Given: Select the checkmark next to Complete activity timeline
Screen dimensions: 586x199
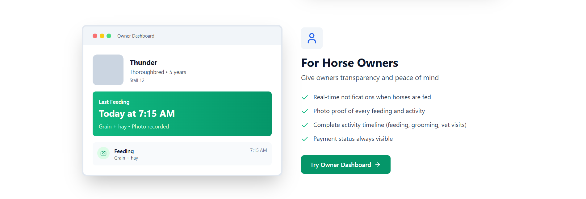Looking at the screenshot, I should [x=304, y=125].
